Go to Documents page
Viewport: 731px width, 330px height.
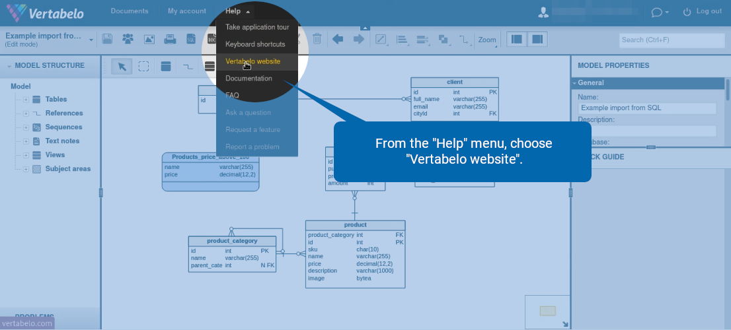(130, 11)
